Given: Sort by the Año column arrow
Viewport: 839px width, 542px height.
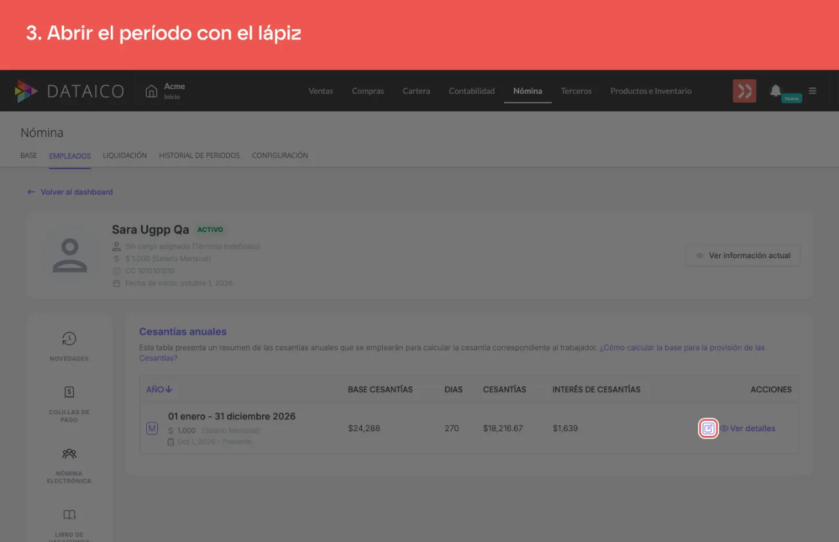Looking at the screenshot, I should [169, 389].
